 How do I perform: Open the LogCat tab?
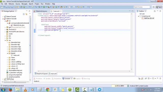(x=77, y=78)
